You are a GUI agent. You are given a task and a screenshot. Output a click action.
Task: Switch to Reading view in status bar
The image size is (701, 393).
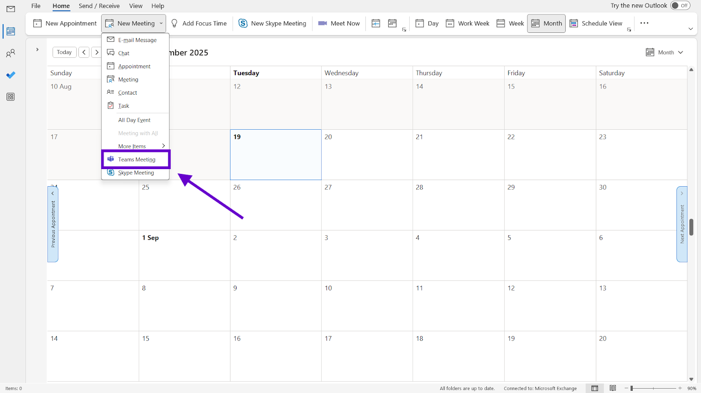pos(612,388)
